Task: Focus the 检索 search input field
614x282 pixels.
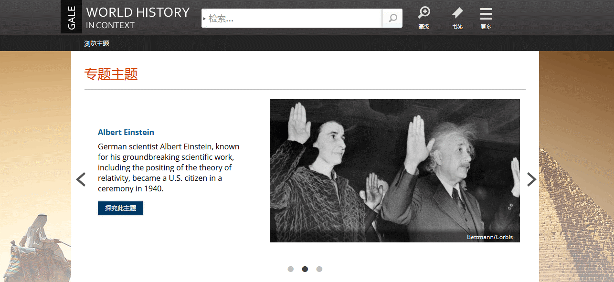Action: point(295,19)
